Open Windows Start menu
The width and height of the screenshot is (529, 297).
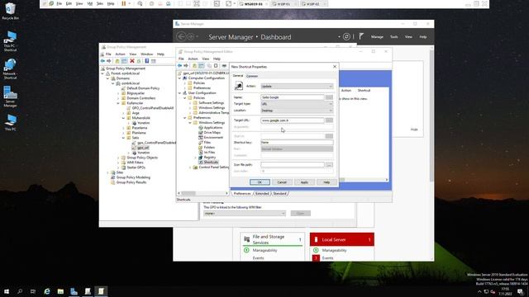pyautogui.click(x=7, y=291)
